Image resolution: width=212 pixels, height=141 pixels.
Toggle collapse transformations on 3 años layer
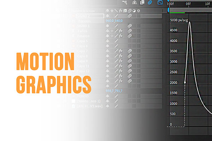coord(112,31)
